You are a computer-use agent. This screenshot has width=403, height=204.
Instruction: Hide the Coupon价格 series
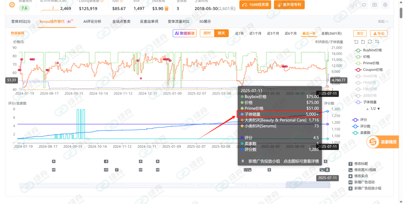coord(369,70)
